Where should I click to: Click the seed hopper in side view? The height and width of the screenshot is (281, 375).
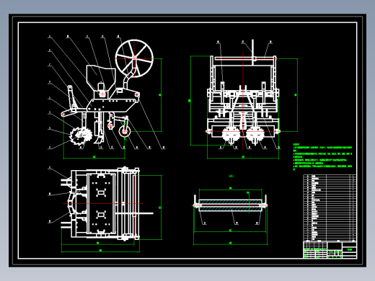click(101, 78)
